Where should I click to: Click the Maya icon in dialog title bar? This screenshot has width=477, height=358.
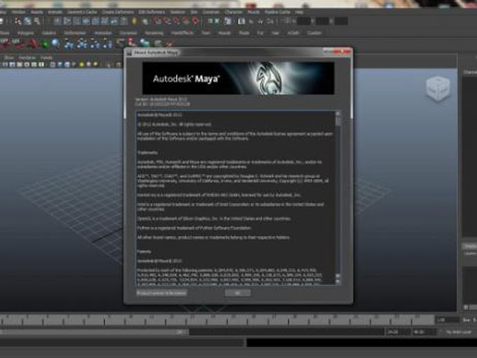[x=129, y=53]
